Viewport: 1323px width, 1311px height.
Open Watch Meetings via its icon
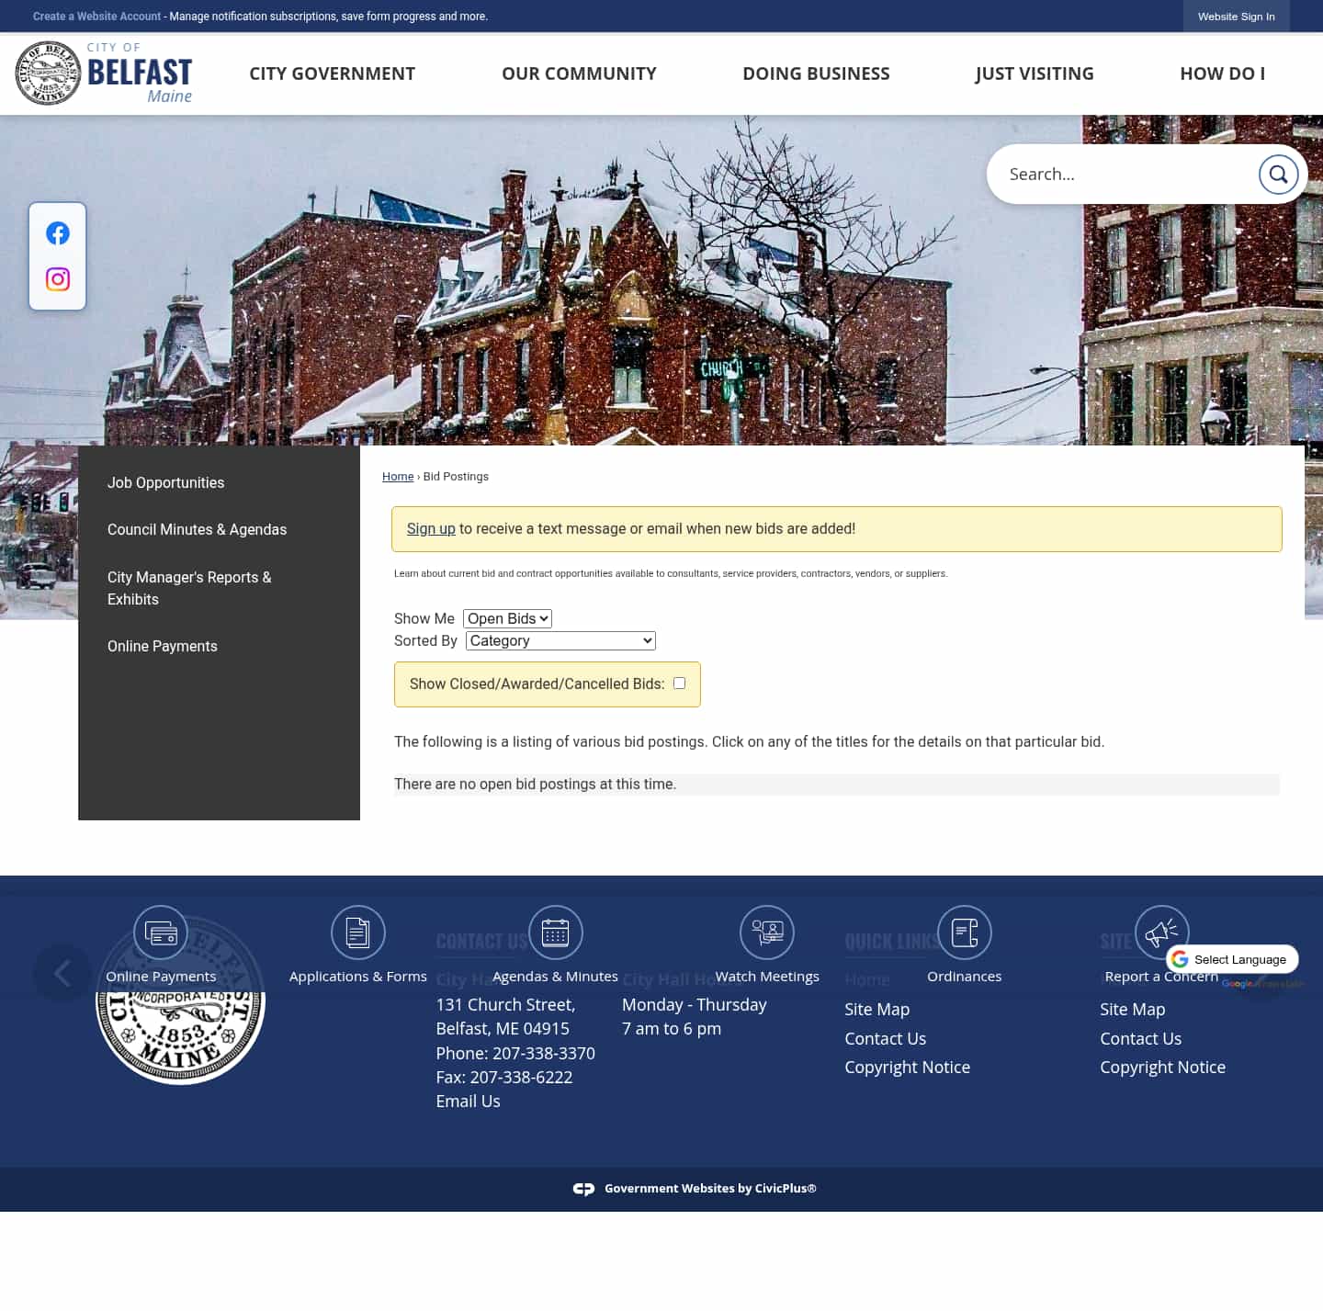[x=767, y=932]
